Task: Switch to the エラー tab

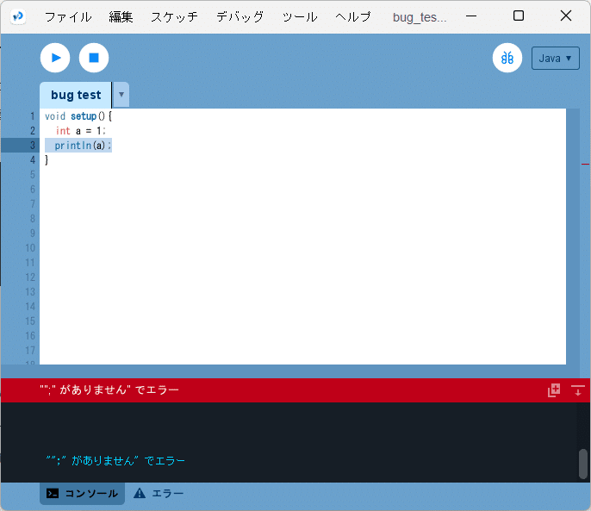Action: point(159,493)
